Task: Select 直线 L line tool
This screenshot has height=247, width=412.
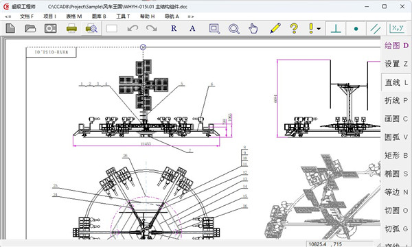Action: 396,82
